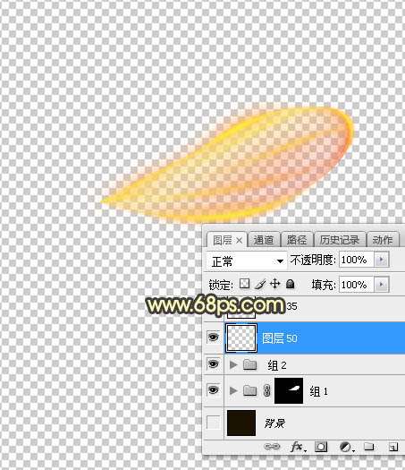Click the lock position move icon
405x470 pixels.
pos(274,284)
